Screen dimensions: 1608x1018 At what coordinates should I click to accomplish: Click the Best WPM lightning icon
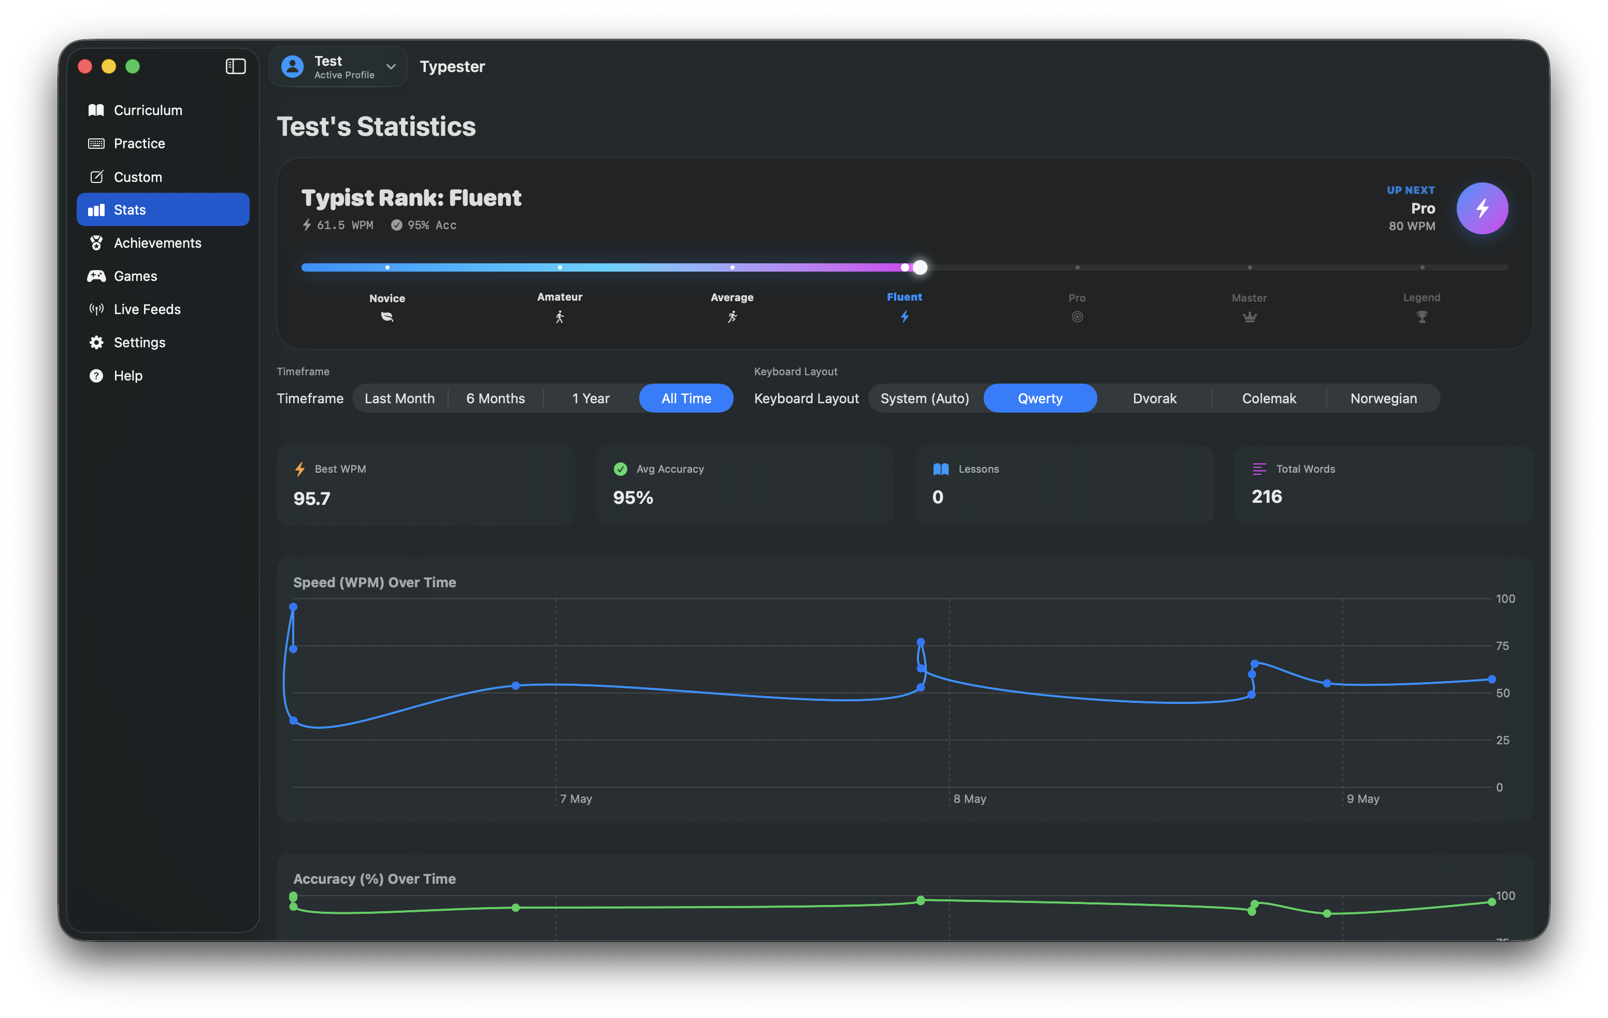pos(300,469)
